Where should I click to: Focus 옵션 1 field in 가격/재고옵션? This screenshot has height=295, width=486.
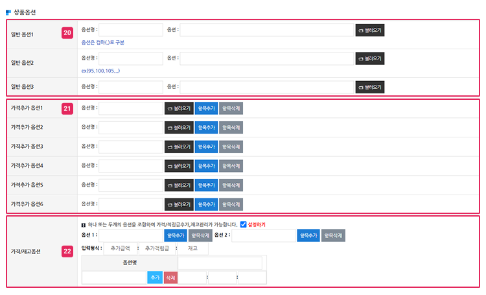point(131,235)
